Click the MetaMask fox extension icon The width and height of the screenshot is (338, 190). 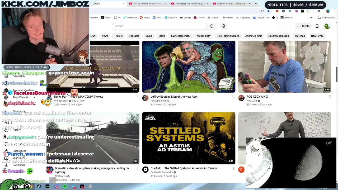[x=277, y=11]
